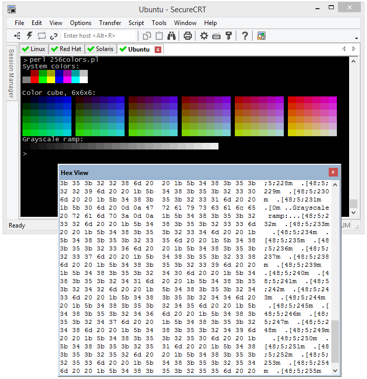Close the Ubuntu tab with red X
This screenshot has height=379, width=367.
(x=158, y=49)
